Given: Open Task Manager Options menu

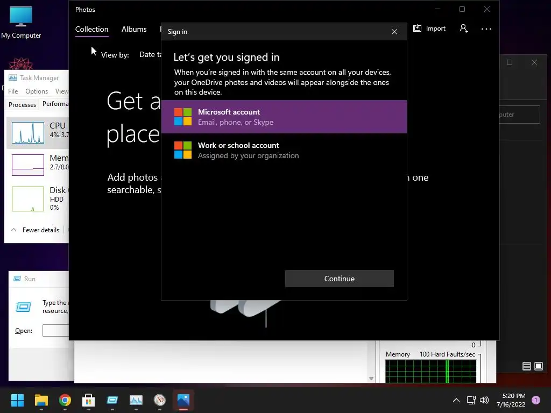Looking at the screenshot, I should tap(37, 91).
